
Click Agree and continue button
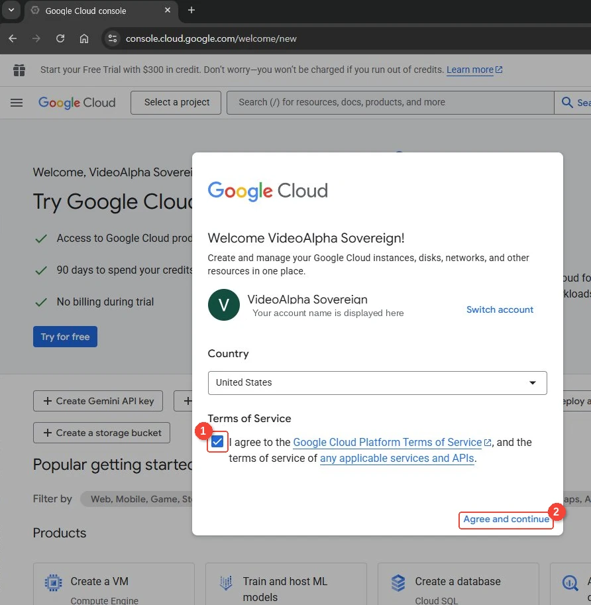click(506, 520)
